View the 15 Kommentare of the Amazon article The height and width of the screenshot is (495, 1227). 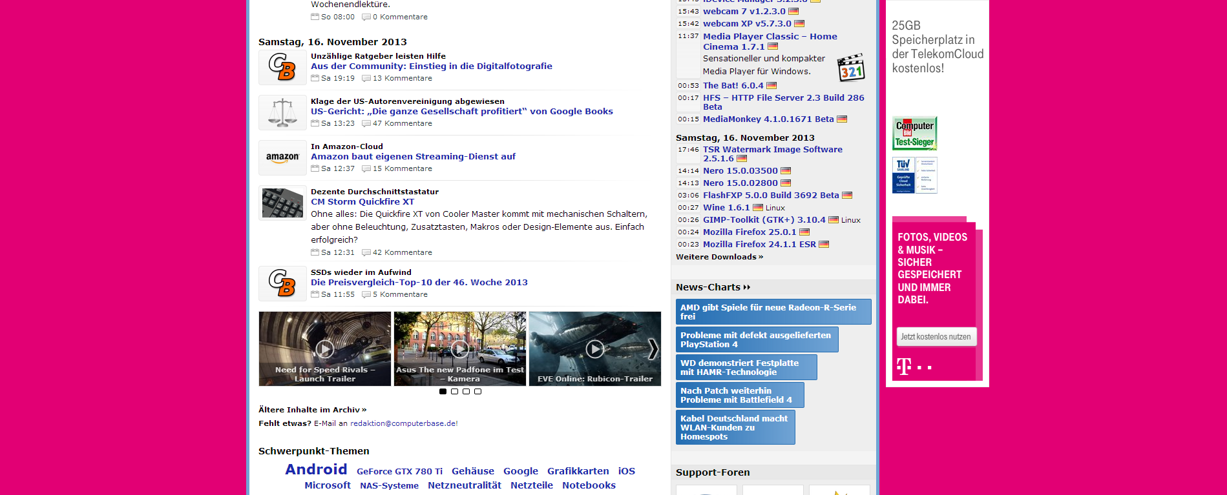click(x=402, y=168)
